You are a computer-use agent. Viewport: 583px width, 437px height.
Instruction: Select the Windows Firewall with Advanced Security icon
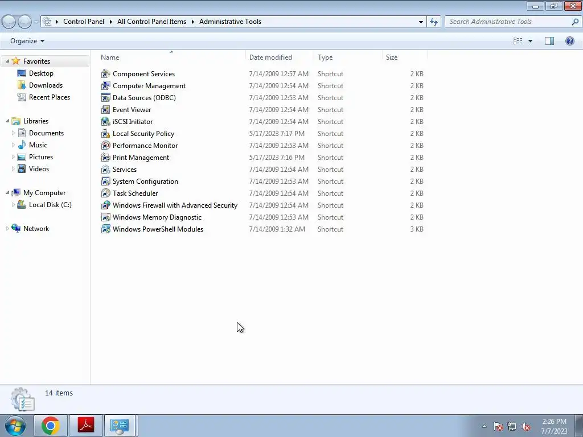pyautogui.click(x=105, y=205)
